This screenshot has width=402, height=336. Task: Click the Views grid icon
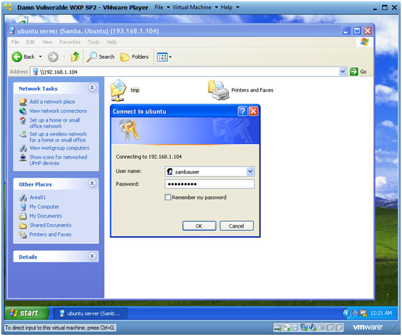click(162, 57)
